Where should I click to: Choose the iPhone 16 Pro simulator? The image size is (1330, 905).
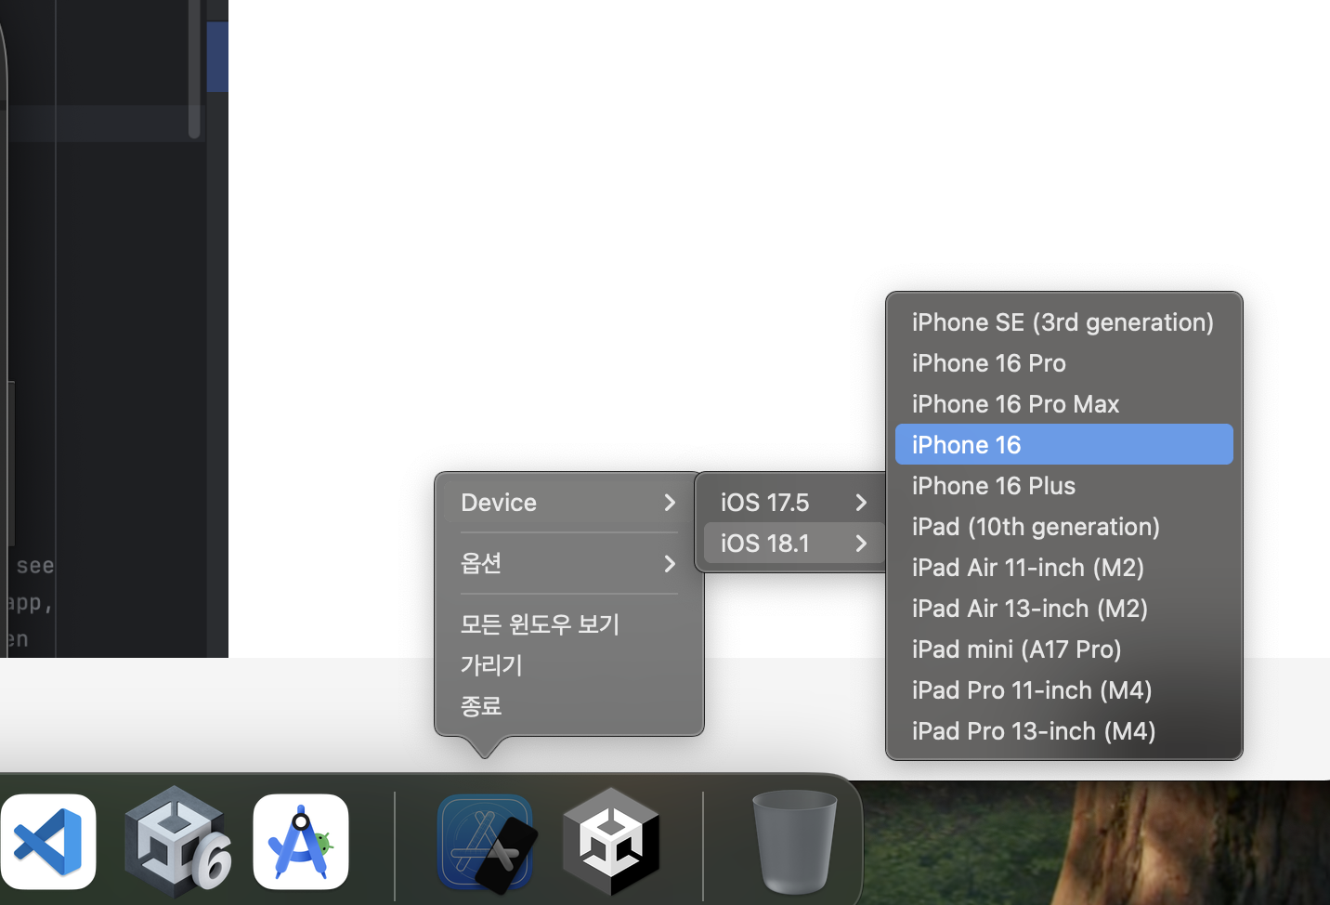[x=1064, y=363]
